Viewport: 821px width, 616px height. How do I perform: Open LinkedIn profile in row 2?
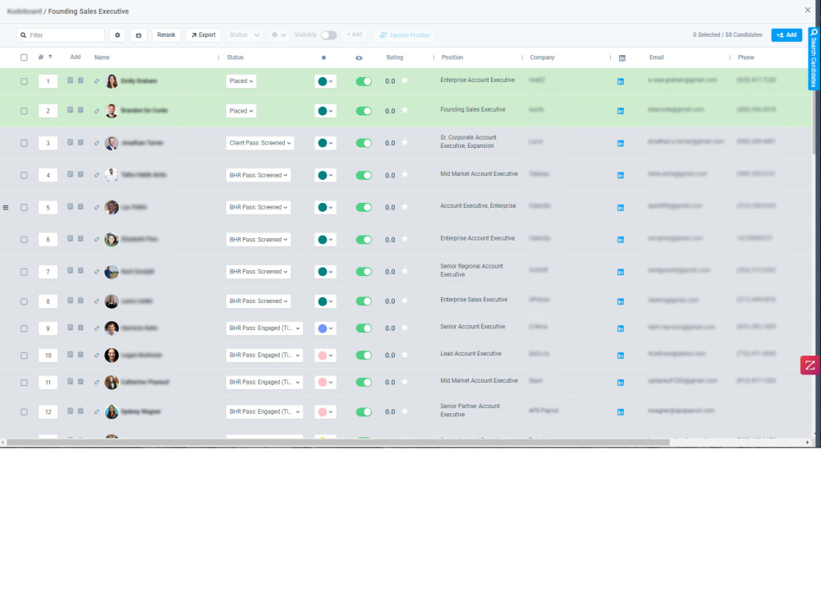621,111
